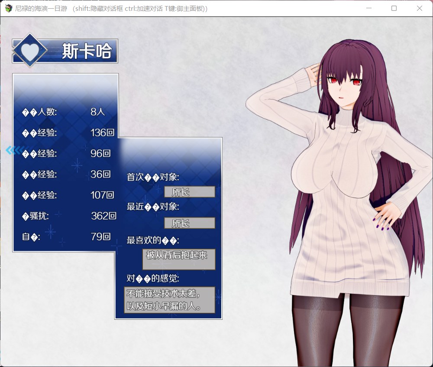
Task: Click the bottom gray description text box
Action: [170, 300]
